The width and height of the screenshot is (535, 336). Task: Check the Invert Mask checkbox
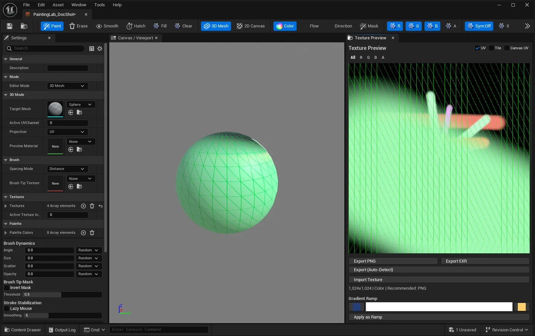click(x=6, y=288)
